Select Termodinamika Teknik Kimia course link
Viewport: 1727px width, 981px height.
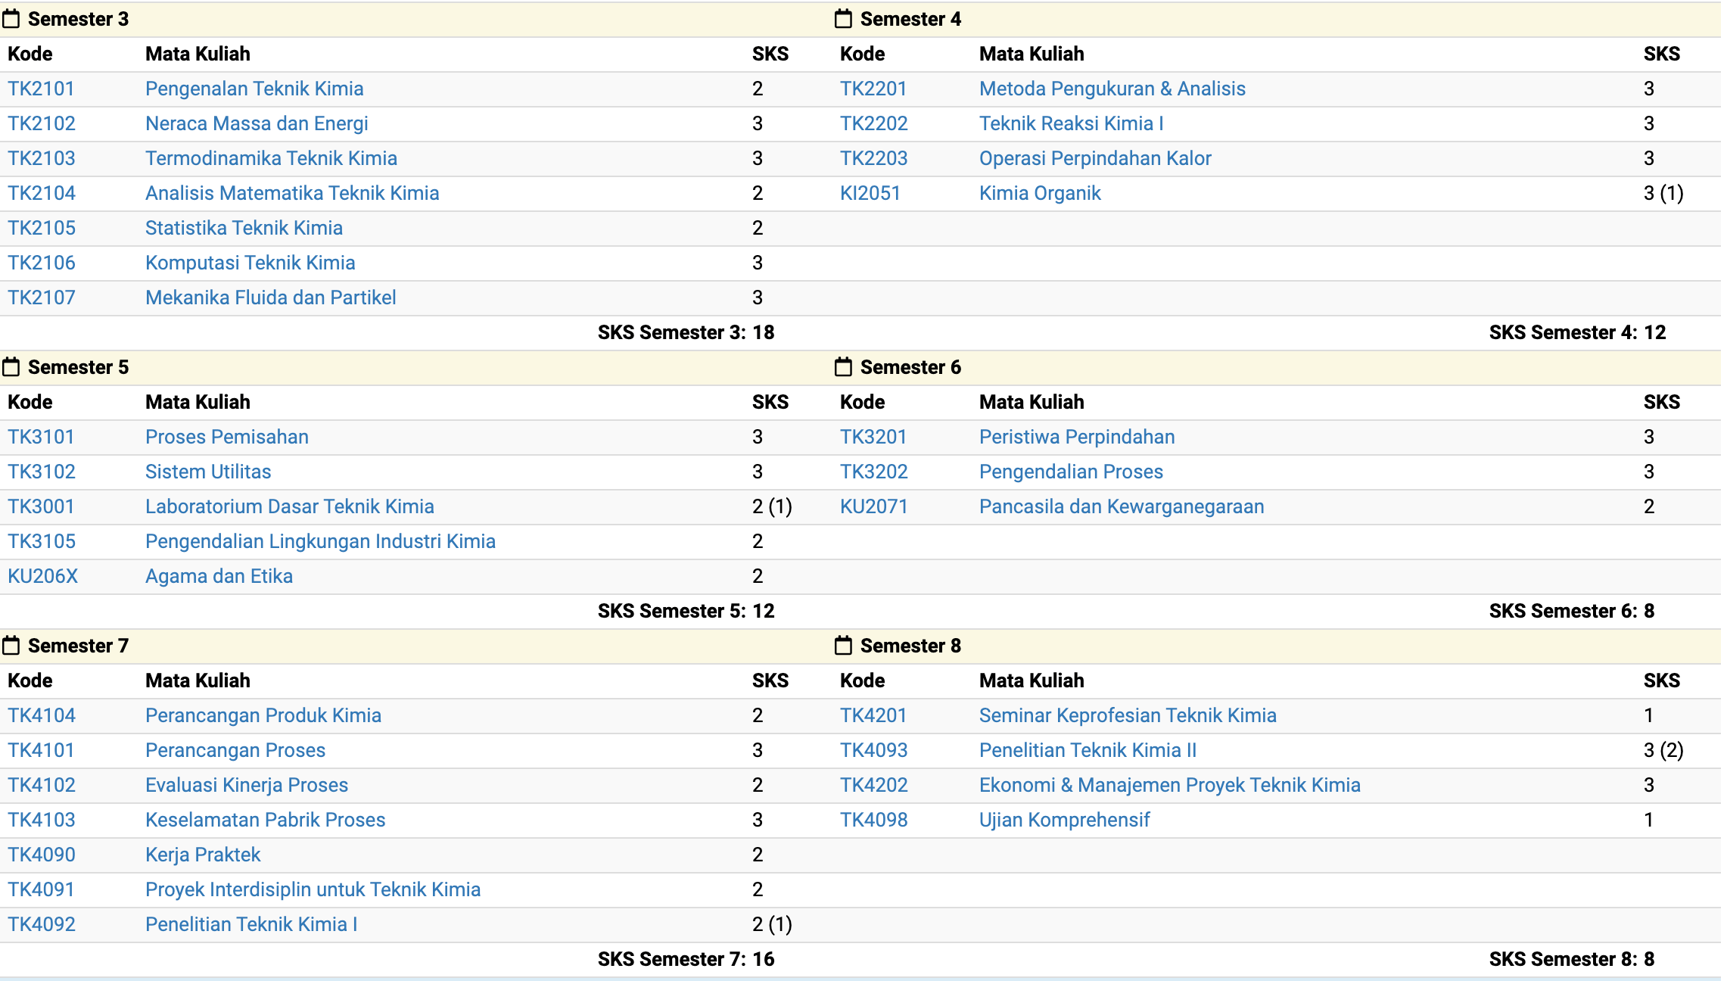pyautogui.click(x=271, y=158)
